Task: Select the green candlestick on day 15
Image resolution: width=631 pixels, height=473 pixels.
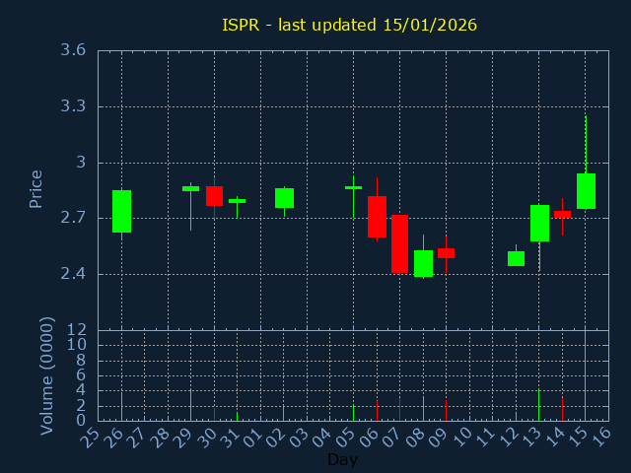Action: (586, 191)
